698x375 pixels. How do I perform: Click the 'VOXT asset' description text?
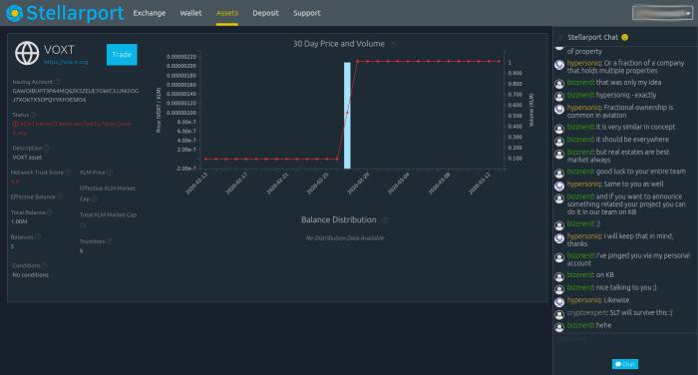[27, 158]
